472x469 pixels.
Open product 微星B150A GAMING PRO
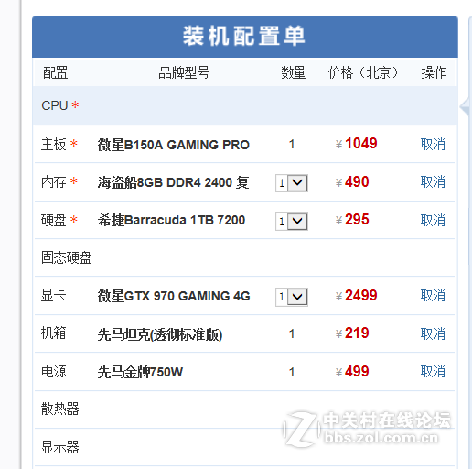(x=174, y=145)
